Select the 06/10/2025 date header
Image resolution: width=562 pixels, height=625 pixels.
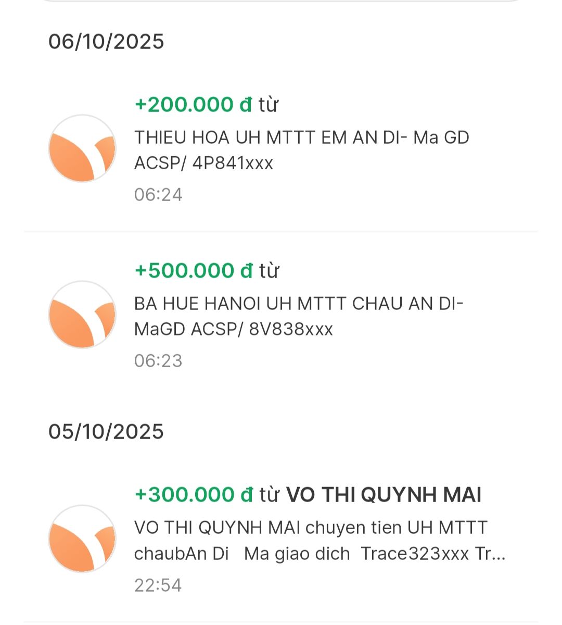click(x=106, y=42)
